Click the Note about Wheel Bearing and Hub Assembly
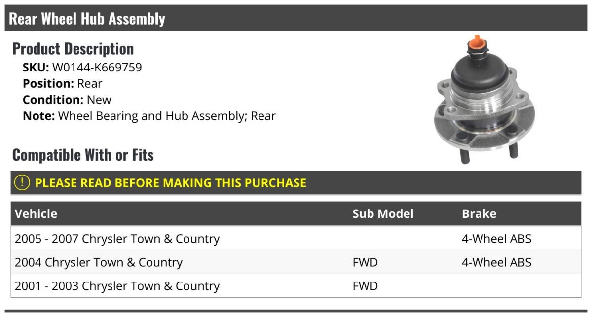The height and width of the screenshot is (317, 592). [x=149, y=116]
